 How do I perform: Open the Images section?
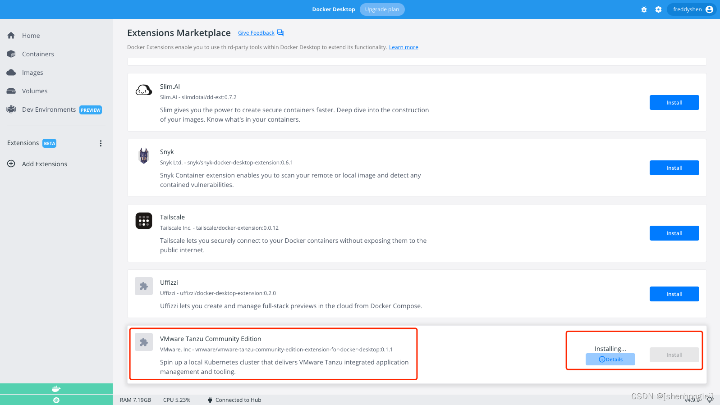pos(32,73)
